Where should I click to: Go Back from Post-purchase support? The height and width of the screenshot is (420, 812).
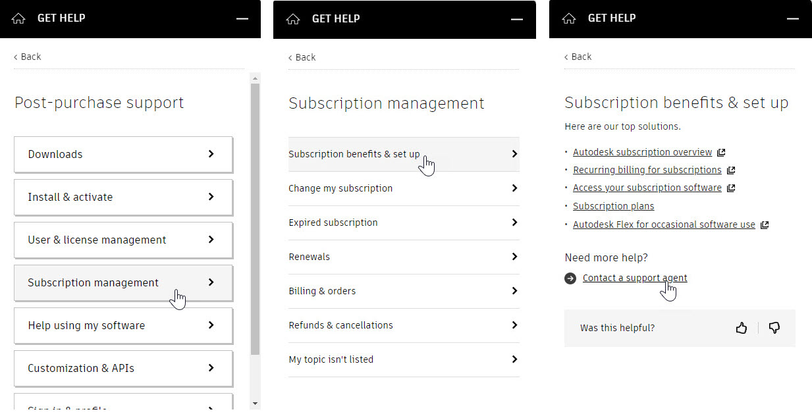coord(28,57)
